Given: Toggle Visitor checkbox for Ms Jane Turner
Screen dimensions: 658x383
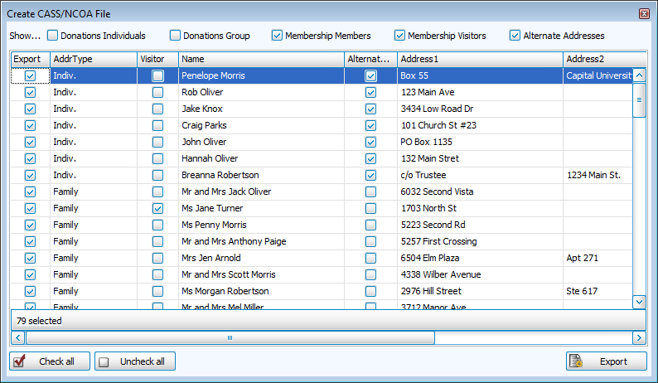Looking at the screenshot, I should point(157,208).
